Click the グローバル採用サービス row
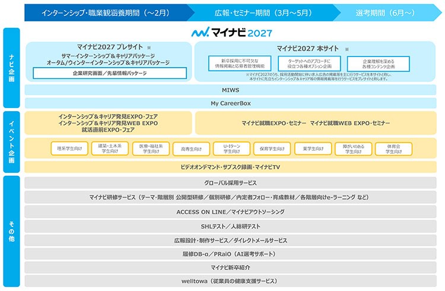 (231, 184)
